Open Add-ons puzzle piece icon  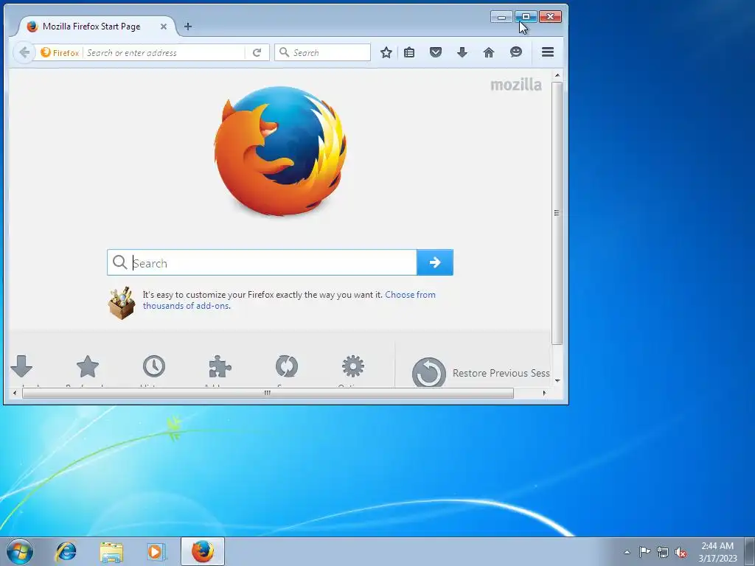pos(220,367)
